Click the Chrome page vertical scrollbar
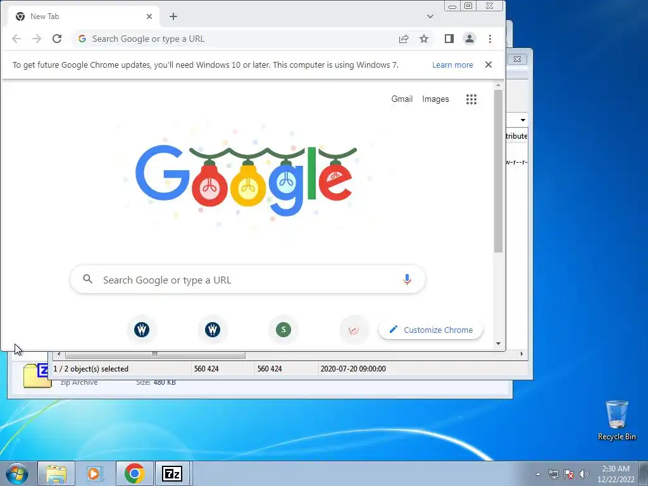Screen dimensions: 648x486 (x=498, y=170)
